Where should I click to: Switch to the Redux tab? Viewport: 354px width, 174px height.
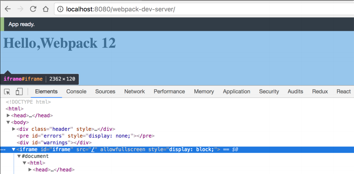tap(320, 91)
